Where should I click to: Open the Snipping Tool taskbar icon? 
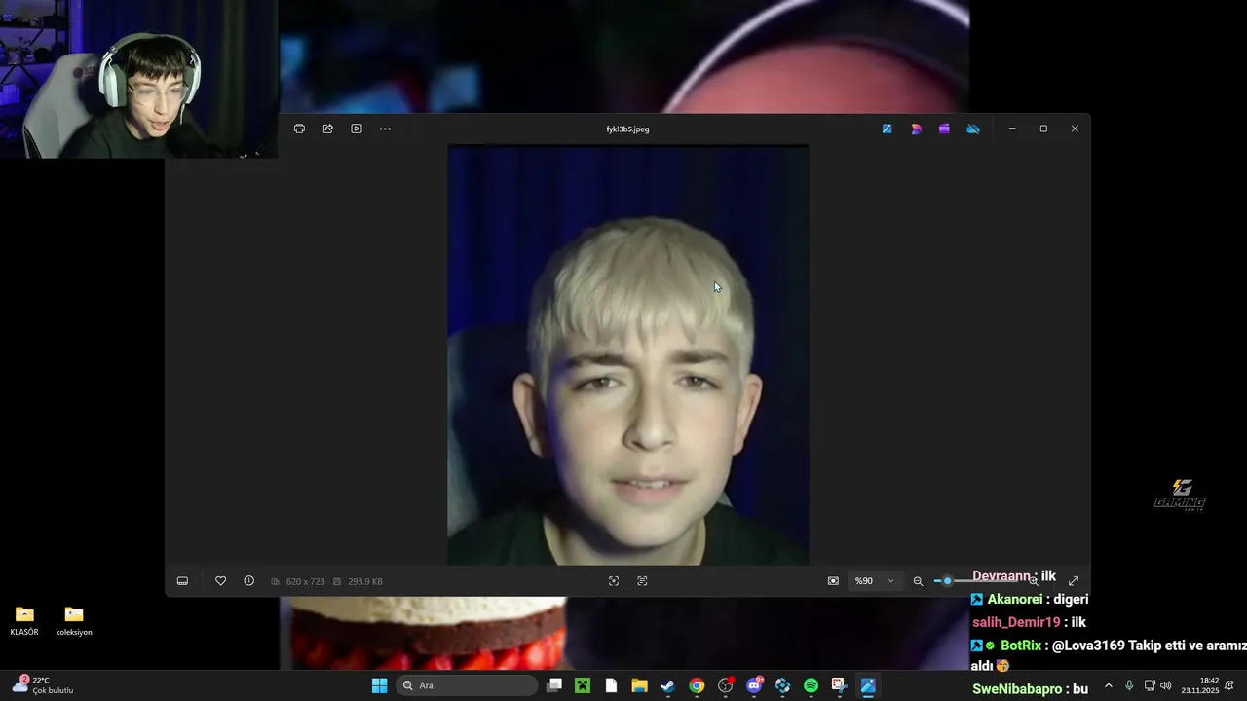[839, 685]
